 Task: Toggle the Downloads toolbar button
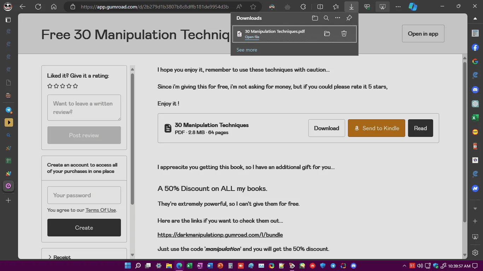351,7
